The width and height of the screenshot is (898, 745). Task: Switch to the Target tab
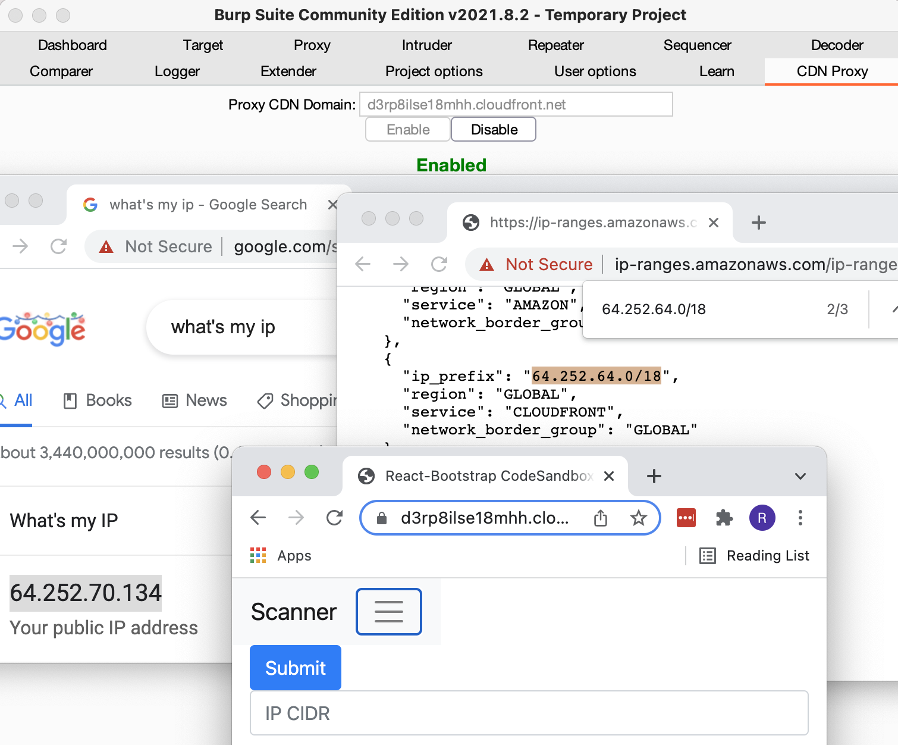click(203, 45)
